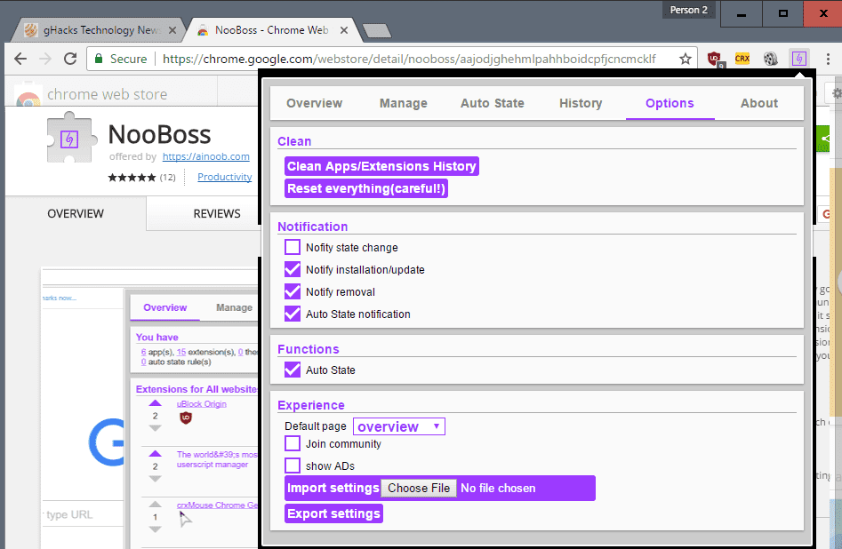This screenshot has width=842, height=549.
Task: Toggle the Auto State function checkbox
Action: [x=293, y=370]
